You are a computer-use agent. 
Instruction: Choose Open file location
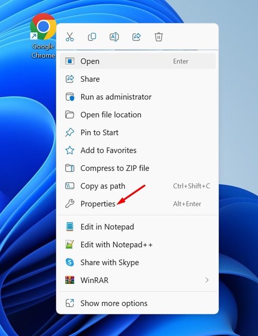point(138,114)
